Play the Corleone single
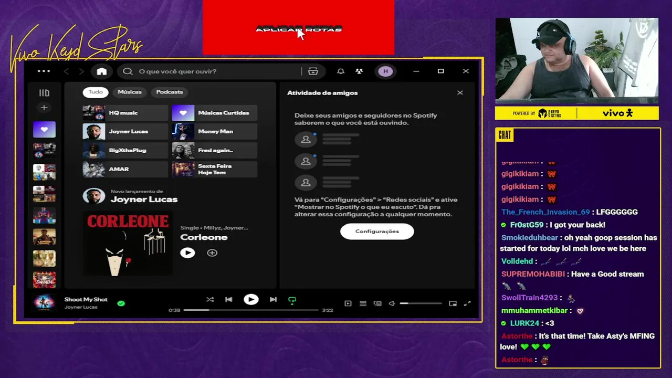The image size is (672, 378). pos(187,253)
